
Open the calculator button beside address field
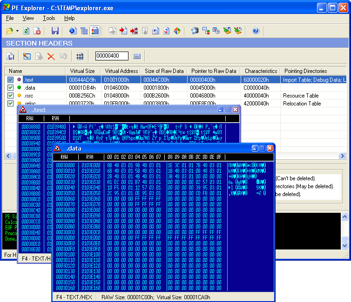136,56
